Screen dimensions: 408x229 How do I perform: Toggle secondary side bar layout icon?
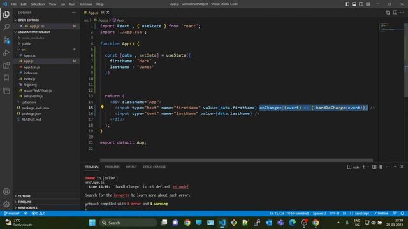[x=361, y=4]
